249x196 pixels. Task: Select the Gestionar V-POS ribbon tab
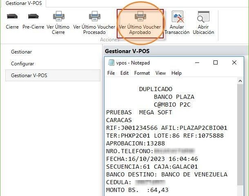click(x=24, y=3)
